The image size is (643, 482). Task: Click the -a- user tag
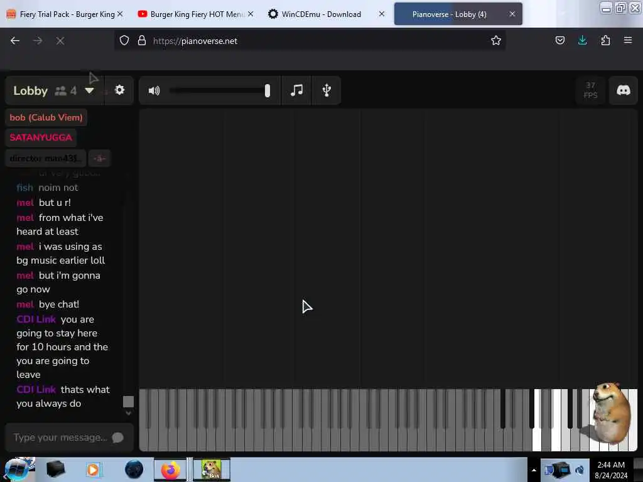[x=100, y=158]
